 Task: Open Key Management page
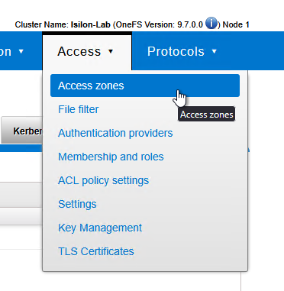pos(100,228)
